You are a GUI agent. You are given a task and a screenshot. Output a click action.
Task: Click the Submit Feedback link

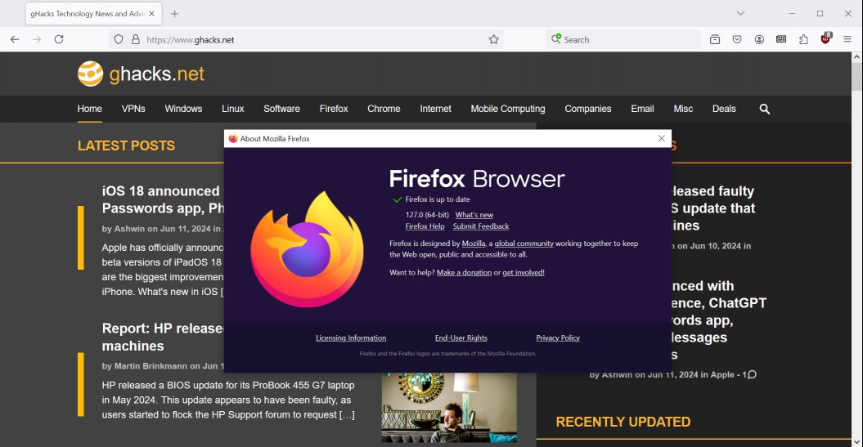pyautogui.click(x=480, y=226)
